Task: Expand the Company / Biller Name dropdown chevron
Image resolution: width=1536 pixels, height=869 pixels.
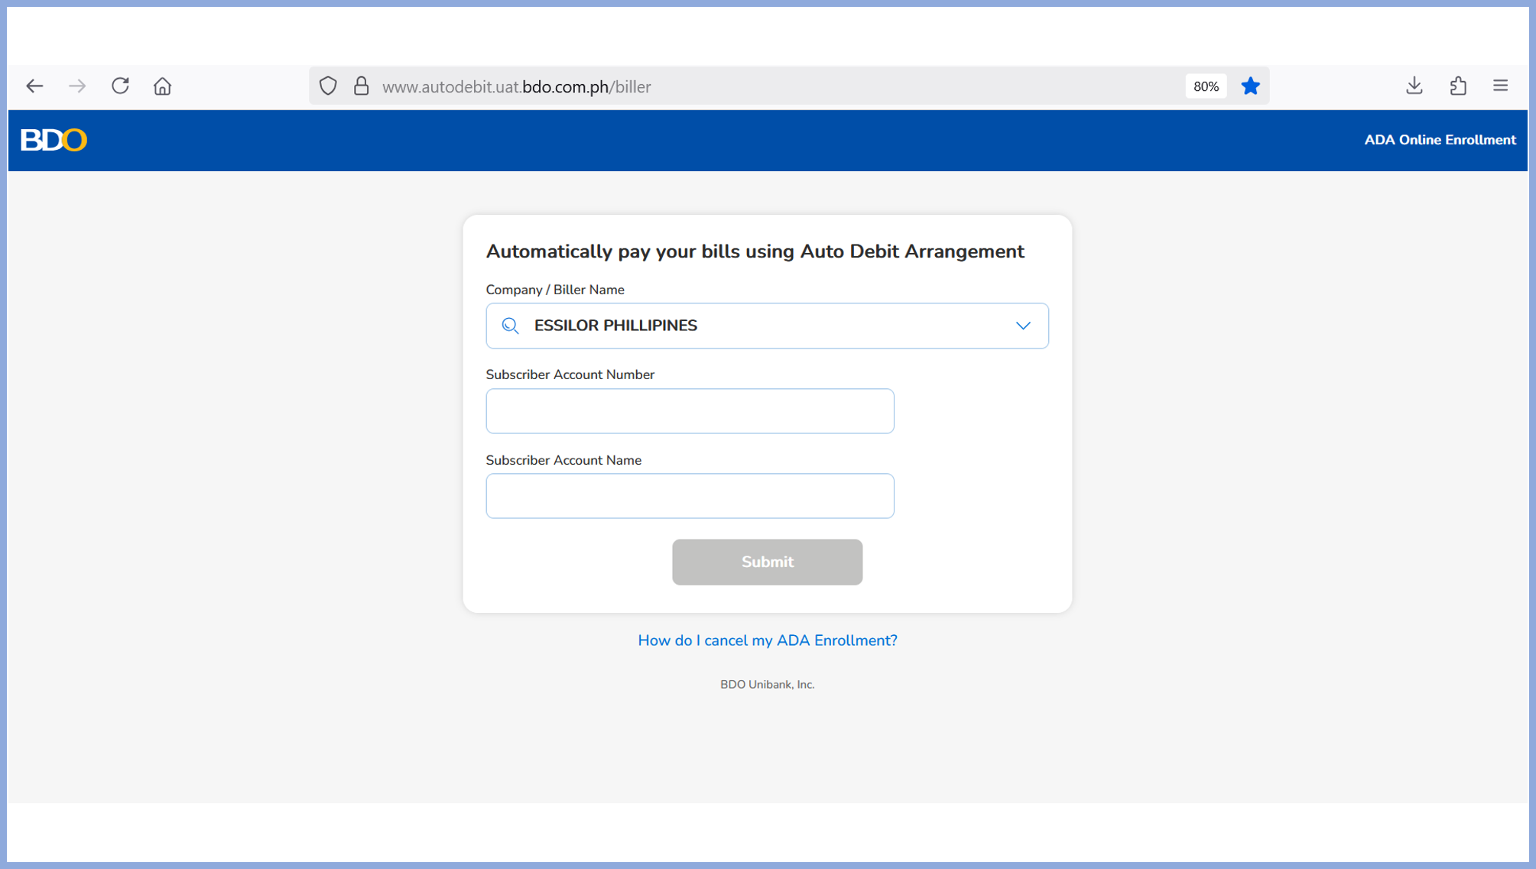Action: pyautogui.click(x=1023, y=326)
